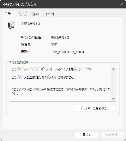Viewport: 126px width, 141px height.
Task: Select the イベント tab
Action: tap(50, 14)
